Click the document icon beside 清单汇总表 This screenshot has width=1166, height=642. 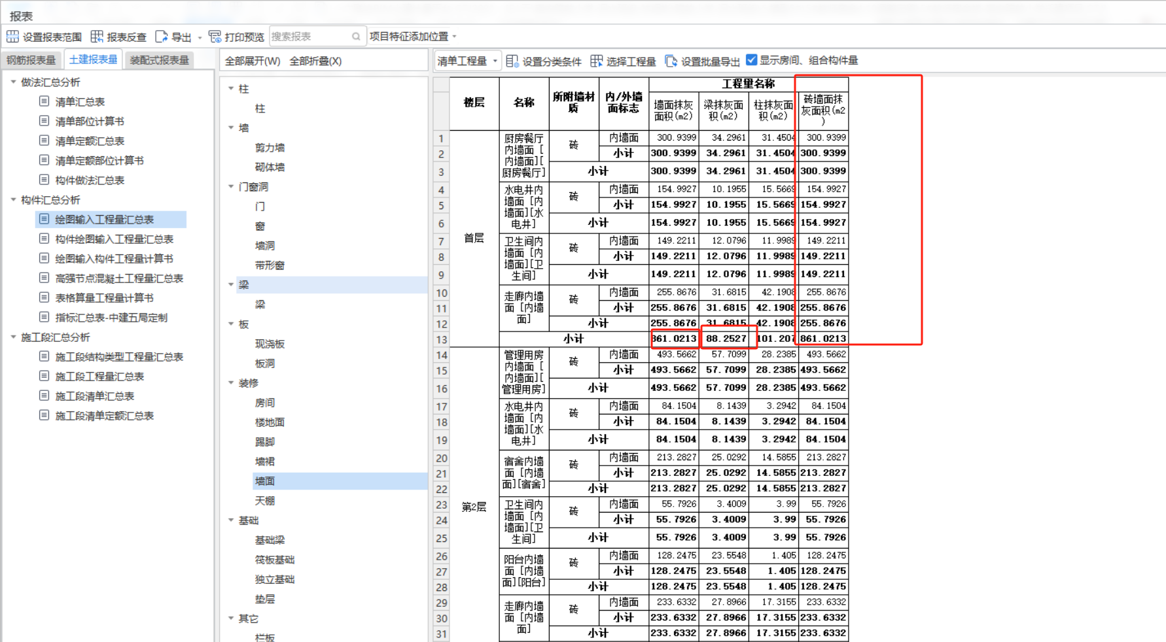pos(44,101)
